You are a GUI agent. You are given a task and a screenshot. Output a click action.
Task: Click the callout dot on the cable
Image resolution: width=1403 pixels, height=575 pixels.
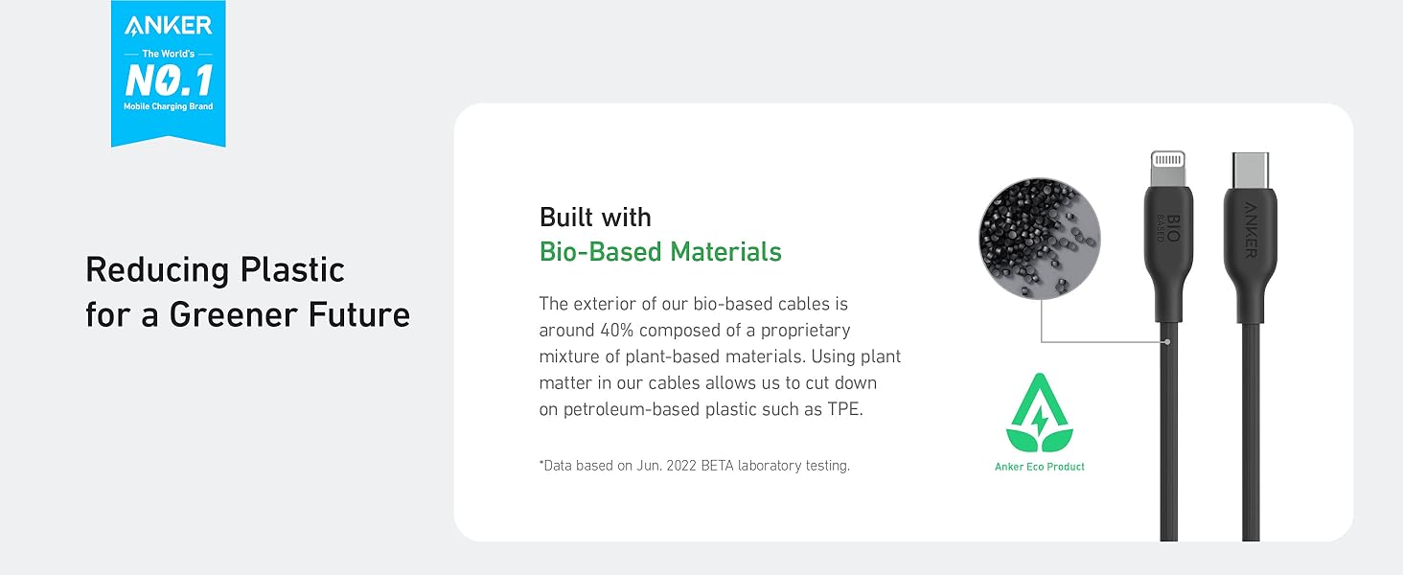coord(1168,341)
